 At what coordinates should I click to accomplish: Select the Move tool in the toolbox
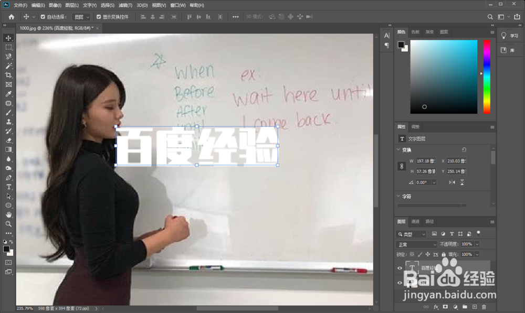pyautogui.click(x=8, y=38)
